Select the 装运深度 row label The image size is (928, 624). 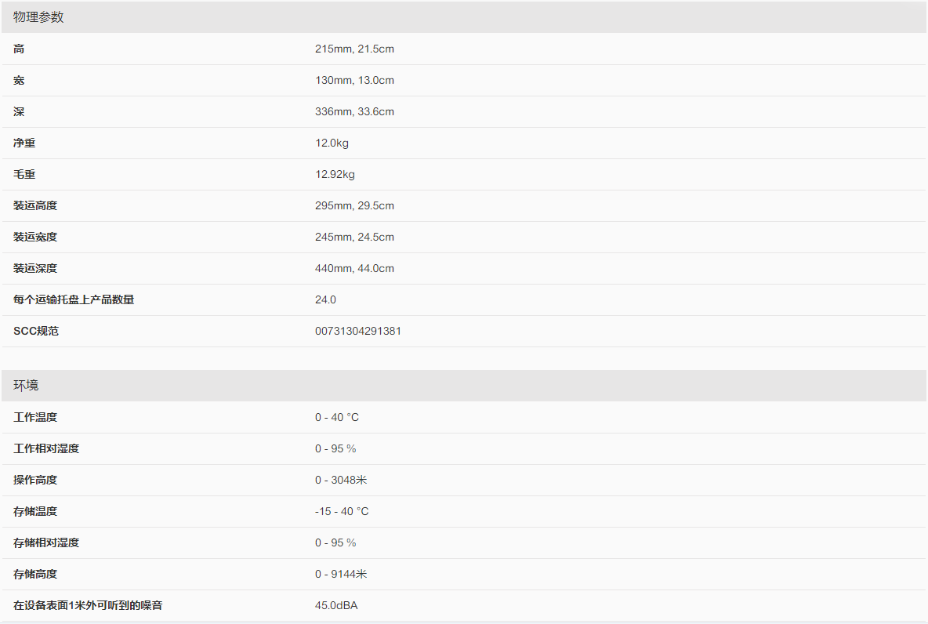[x=35, y=268]
